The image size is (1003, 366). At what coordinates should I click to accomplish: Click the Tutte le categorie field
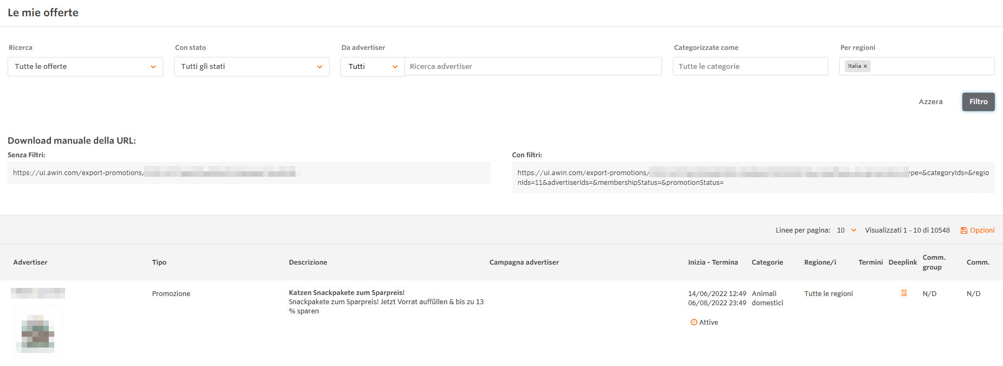pos(750,67)
